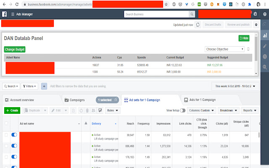
Task: Click the grayed clipboard icon in toolbar
Action: pos(73,110)
